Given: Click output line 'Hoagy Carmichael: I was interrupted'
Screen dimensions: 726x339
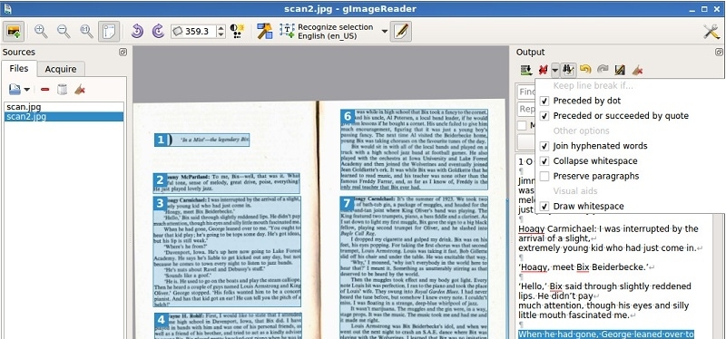Looking at the screenshot, I should tap(608, 229).
